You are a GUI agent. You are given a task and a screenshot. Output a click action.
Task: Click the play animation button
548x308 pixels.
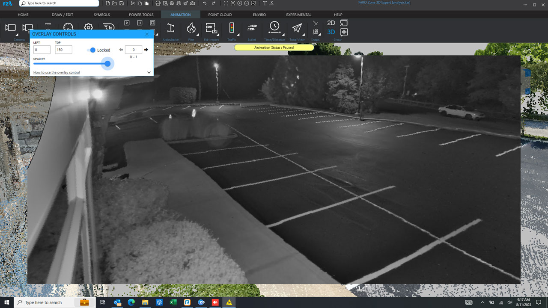(127, 23)
